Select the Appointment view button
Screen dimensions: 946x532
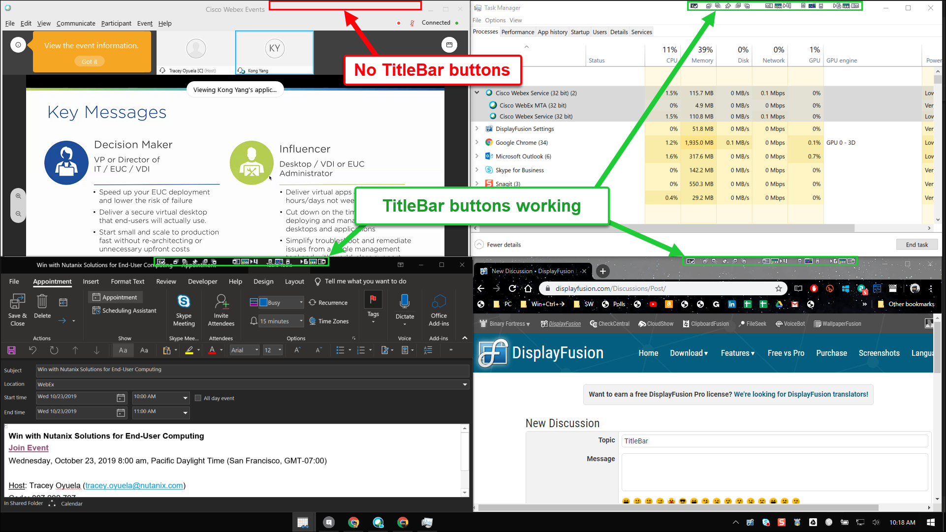(x=115, y=297)
